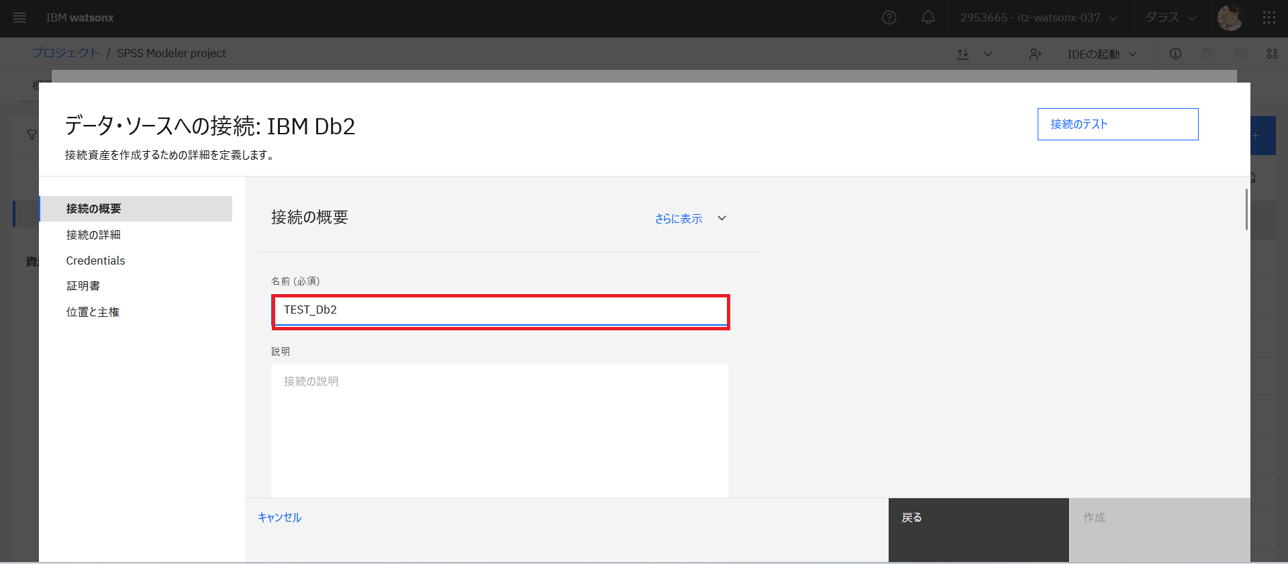This screenshot has height=564, width=1288.
Task: Open the account selector 2953665 - itz-watsonx-037
Action: tap(1038, 18)
